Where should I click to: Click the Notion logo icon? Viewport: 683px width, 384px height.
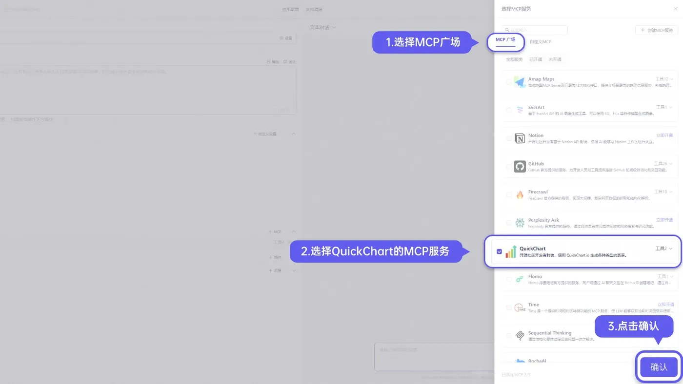coord(520,138)
